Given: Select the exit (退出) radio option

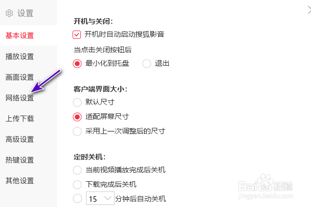Looking at the screenshot, I should click(146, 64).
